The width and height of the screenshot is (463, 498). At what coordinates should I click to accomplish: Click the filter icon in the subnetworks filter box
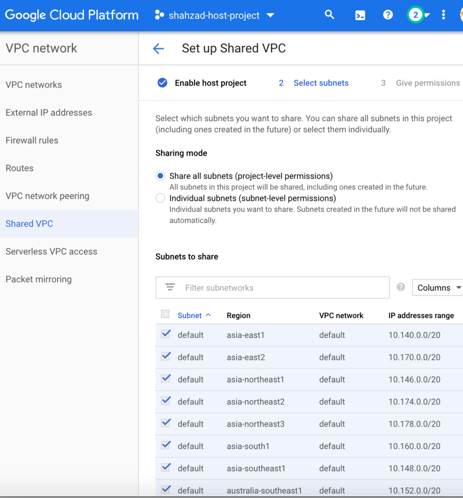170,287
